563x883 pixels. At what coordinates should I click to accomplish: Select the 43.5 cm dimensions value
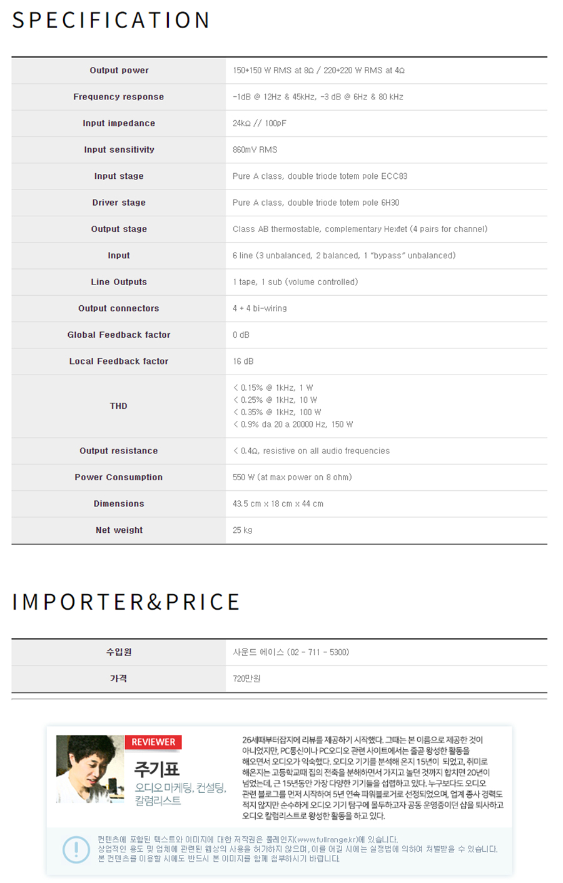(x=278, y=504)
